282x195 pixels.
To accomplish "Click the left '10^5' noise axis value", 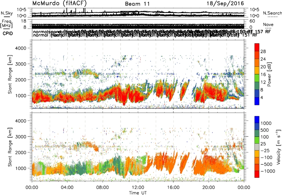I will click(22, 10).
